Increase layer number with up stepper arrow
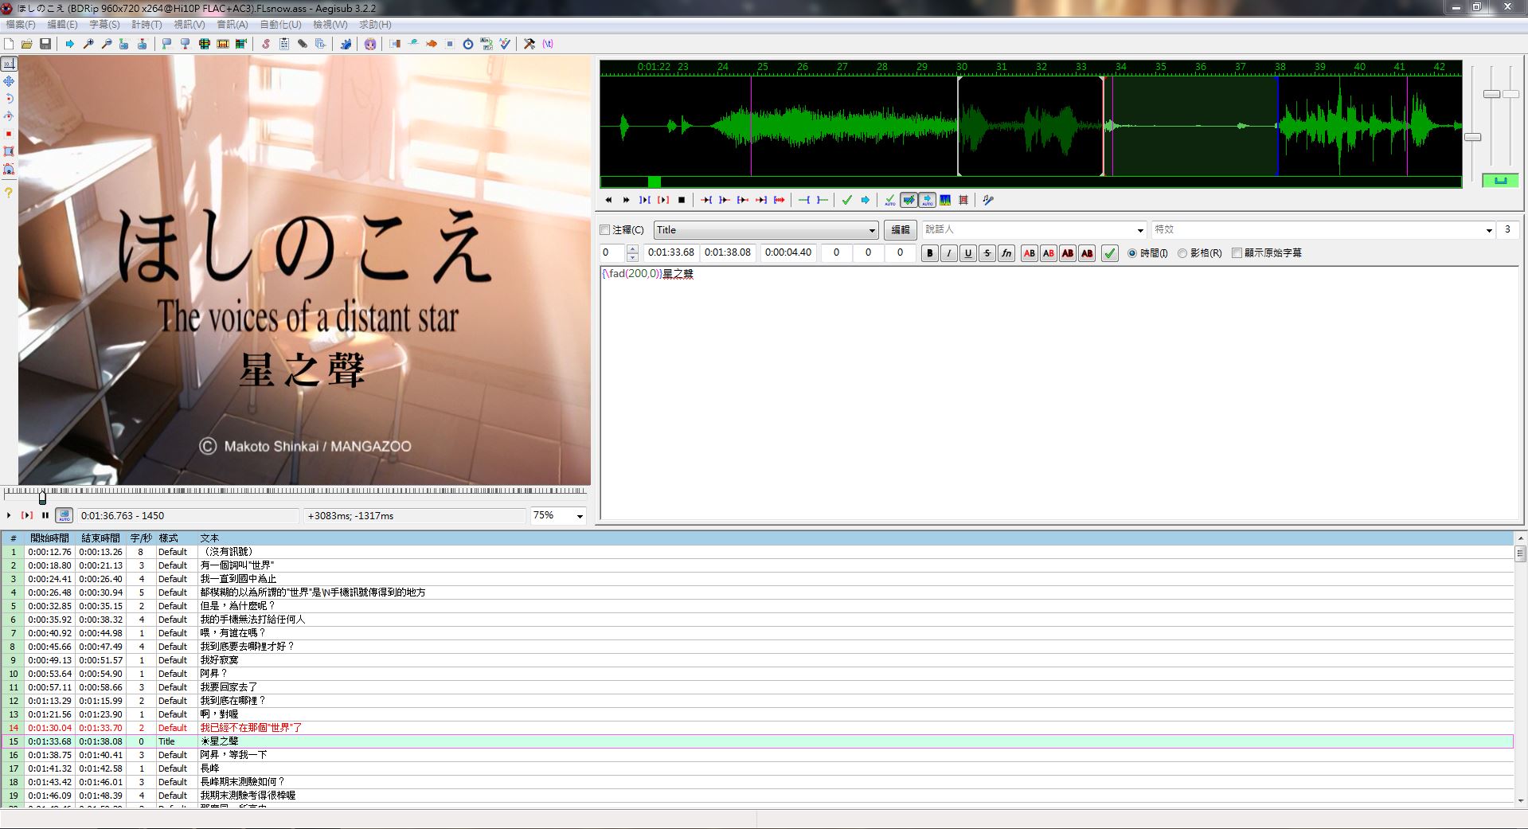 tap(632, 249)
